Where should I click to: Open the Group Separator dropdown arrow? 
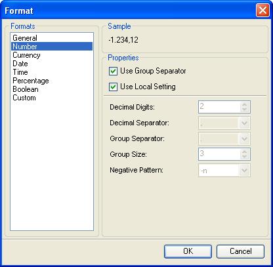[x=244, y=139]
